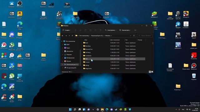The width and height of the screenshot is (200, 112).
Task: Open the CCleaner desktop shortcut
Action: coord(4,97)
